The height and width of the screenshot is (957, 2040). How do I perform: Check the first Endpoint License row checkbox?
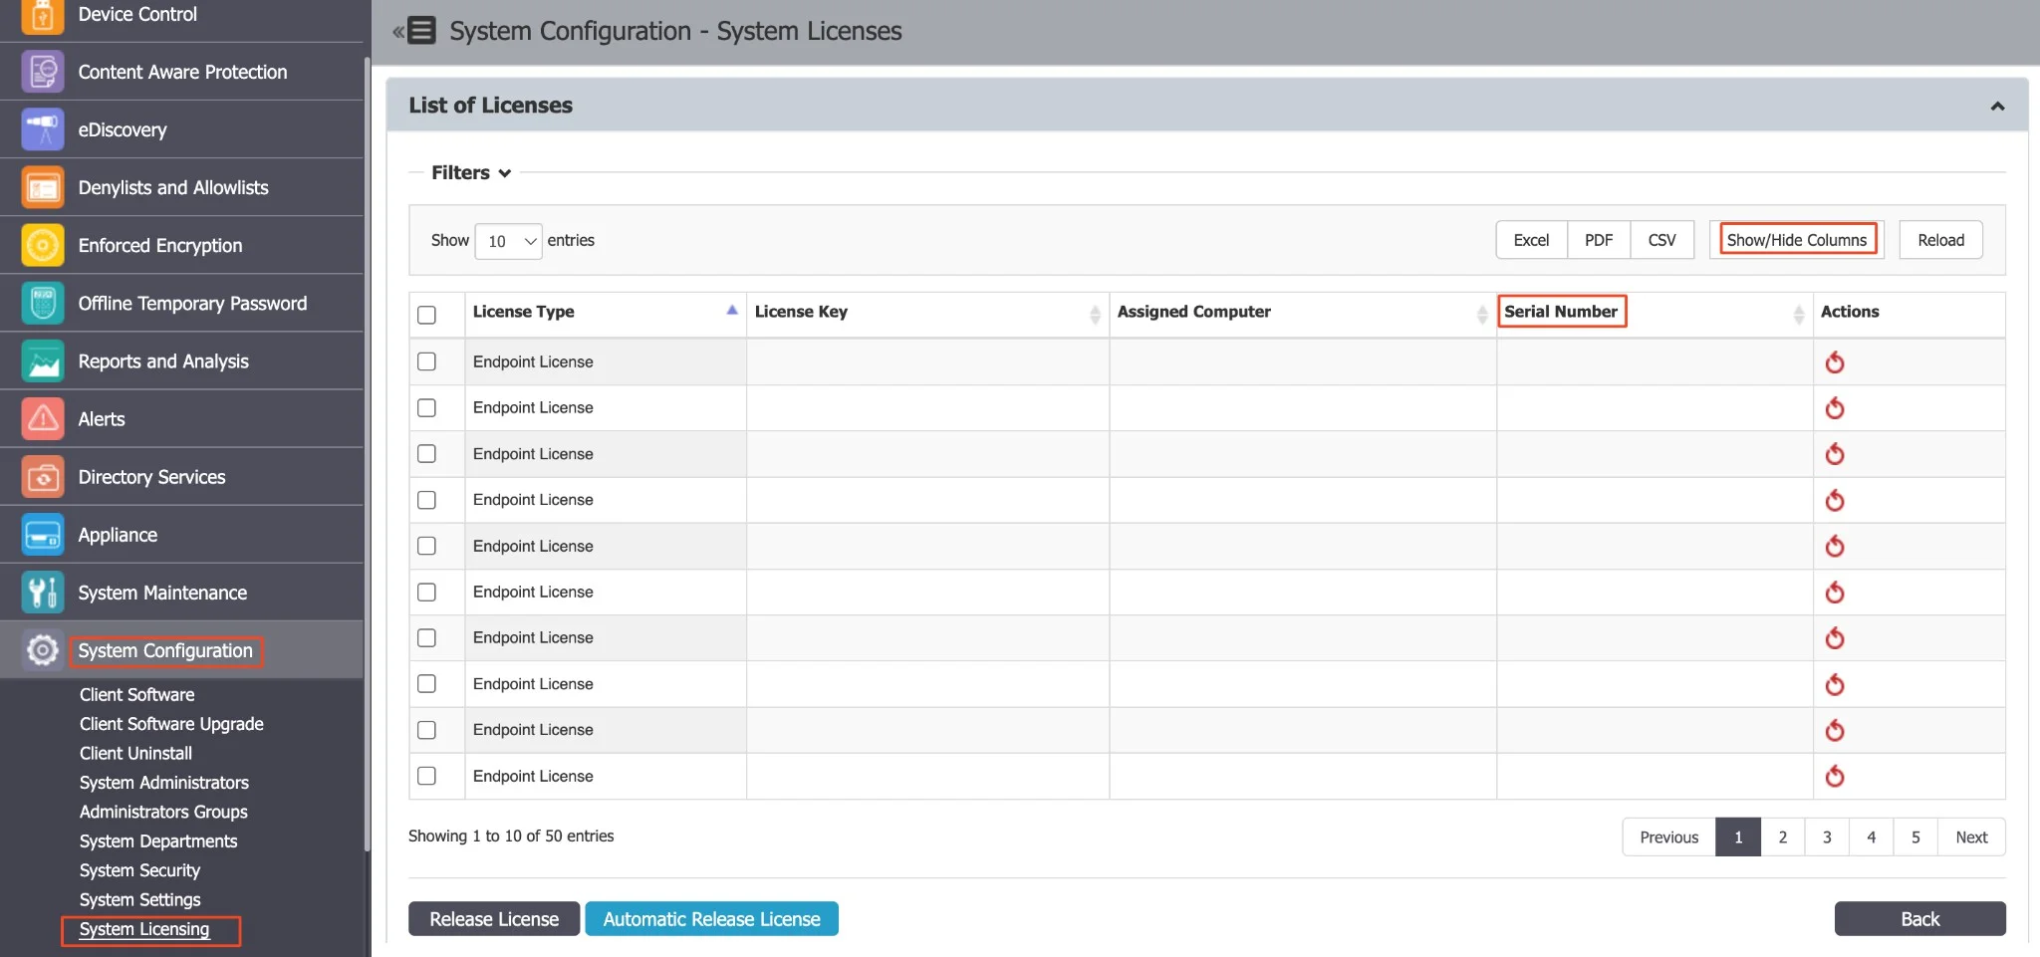[x=426, y=361]
